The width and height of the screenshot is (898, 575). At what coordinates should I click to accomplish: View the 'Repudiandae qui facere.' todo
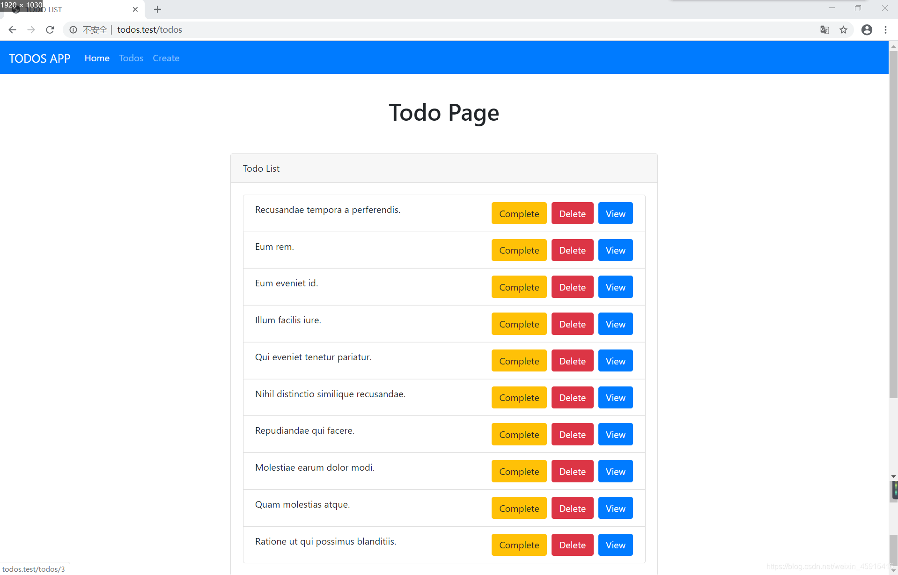(615, 434)
